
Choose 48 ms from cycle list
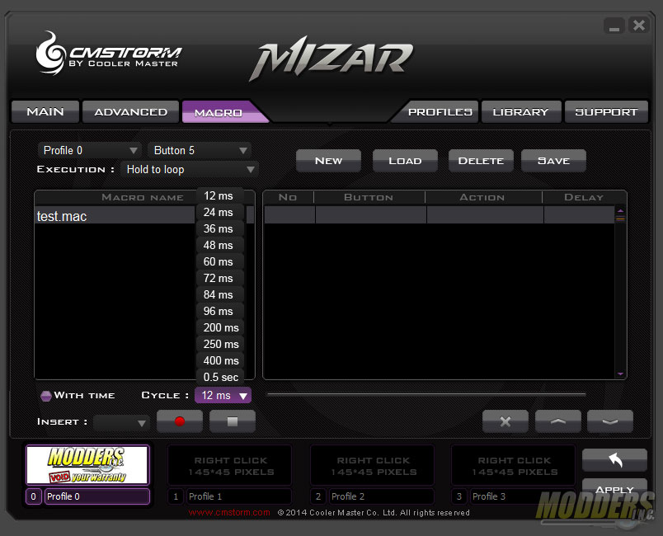(220, 245)
